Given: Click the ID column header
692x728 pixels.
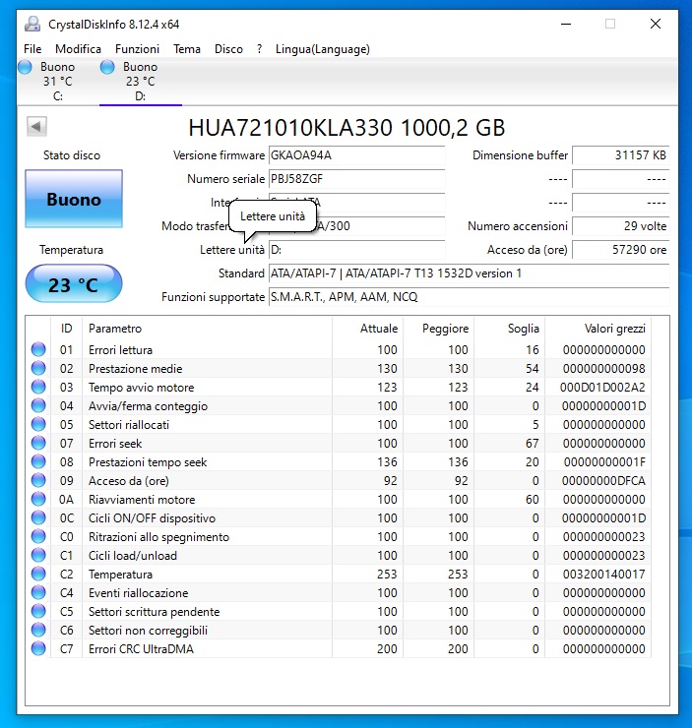Looking at the screenshot, I should (66, 329).
